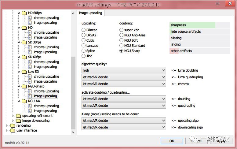Collapse the Low SD profile node
This screenshot has height=149, width=237.
[19, 72]
